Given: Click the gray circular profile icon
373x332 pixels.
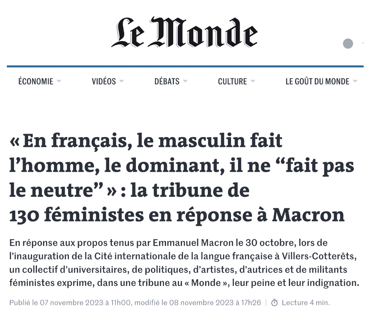Looking at the screenshot, I should point(348,43).
